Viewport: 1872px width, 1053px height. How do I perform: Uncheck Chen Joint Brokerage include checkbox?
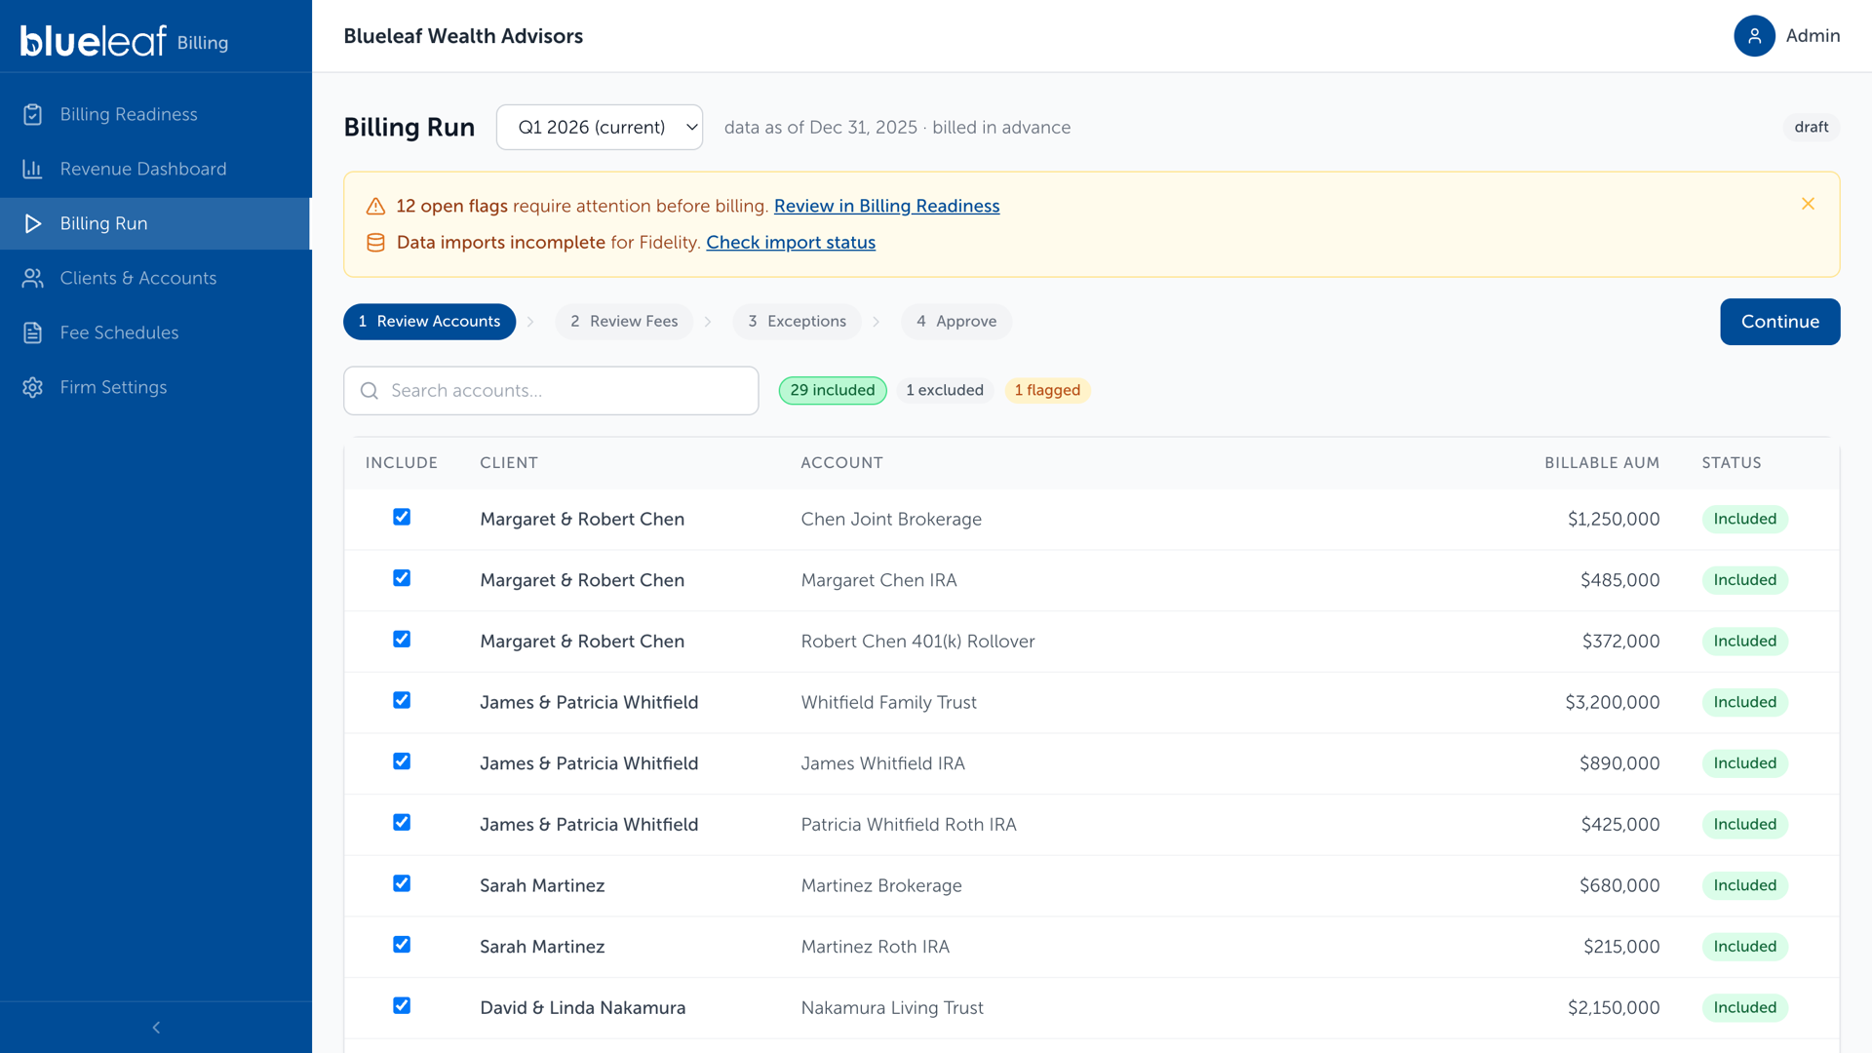[402, 517]
